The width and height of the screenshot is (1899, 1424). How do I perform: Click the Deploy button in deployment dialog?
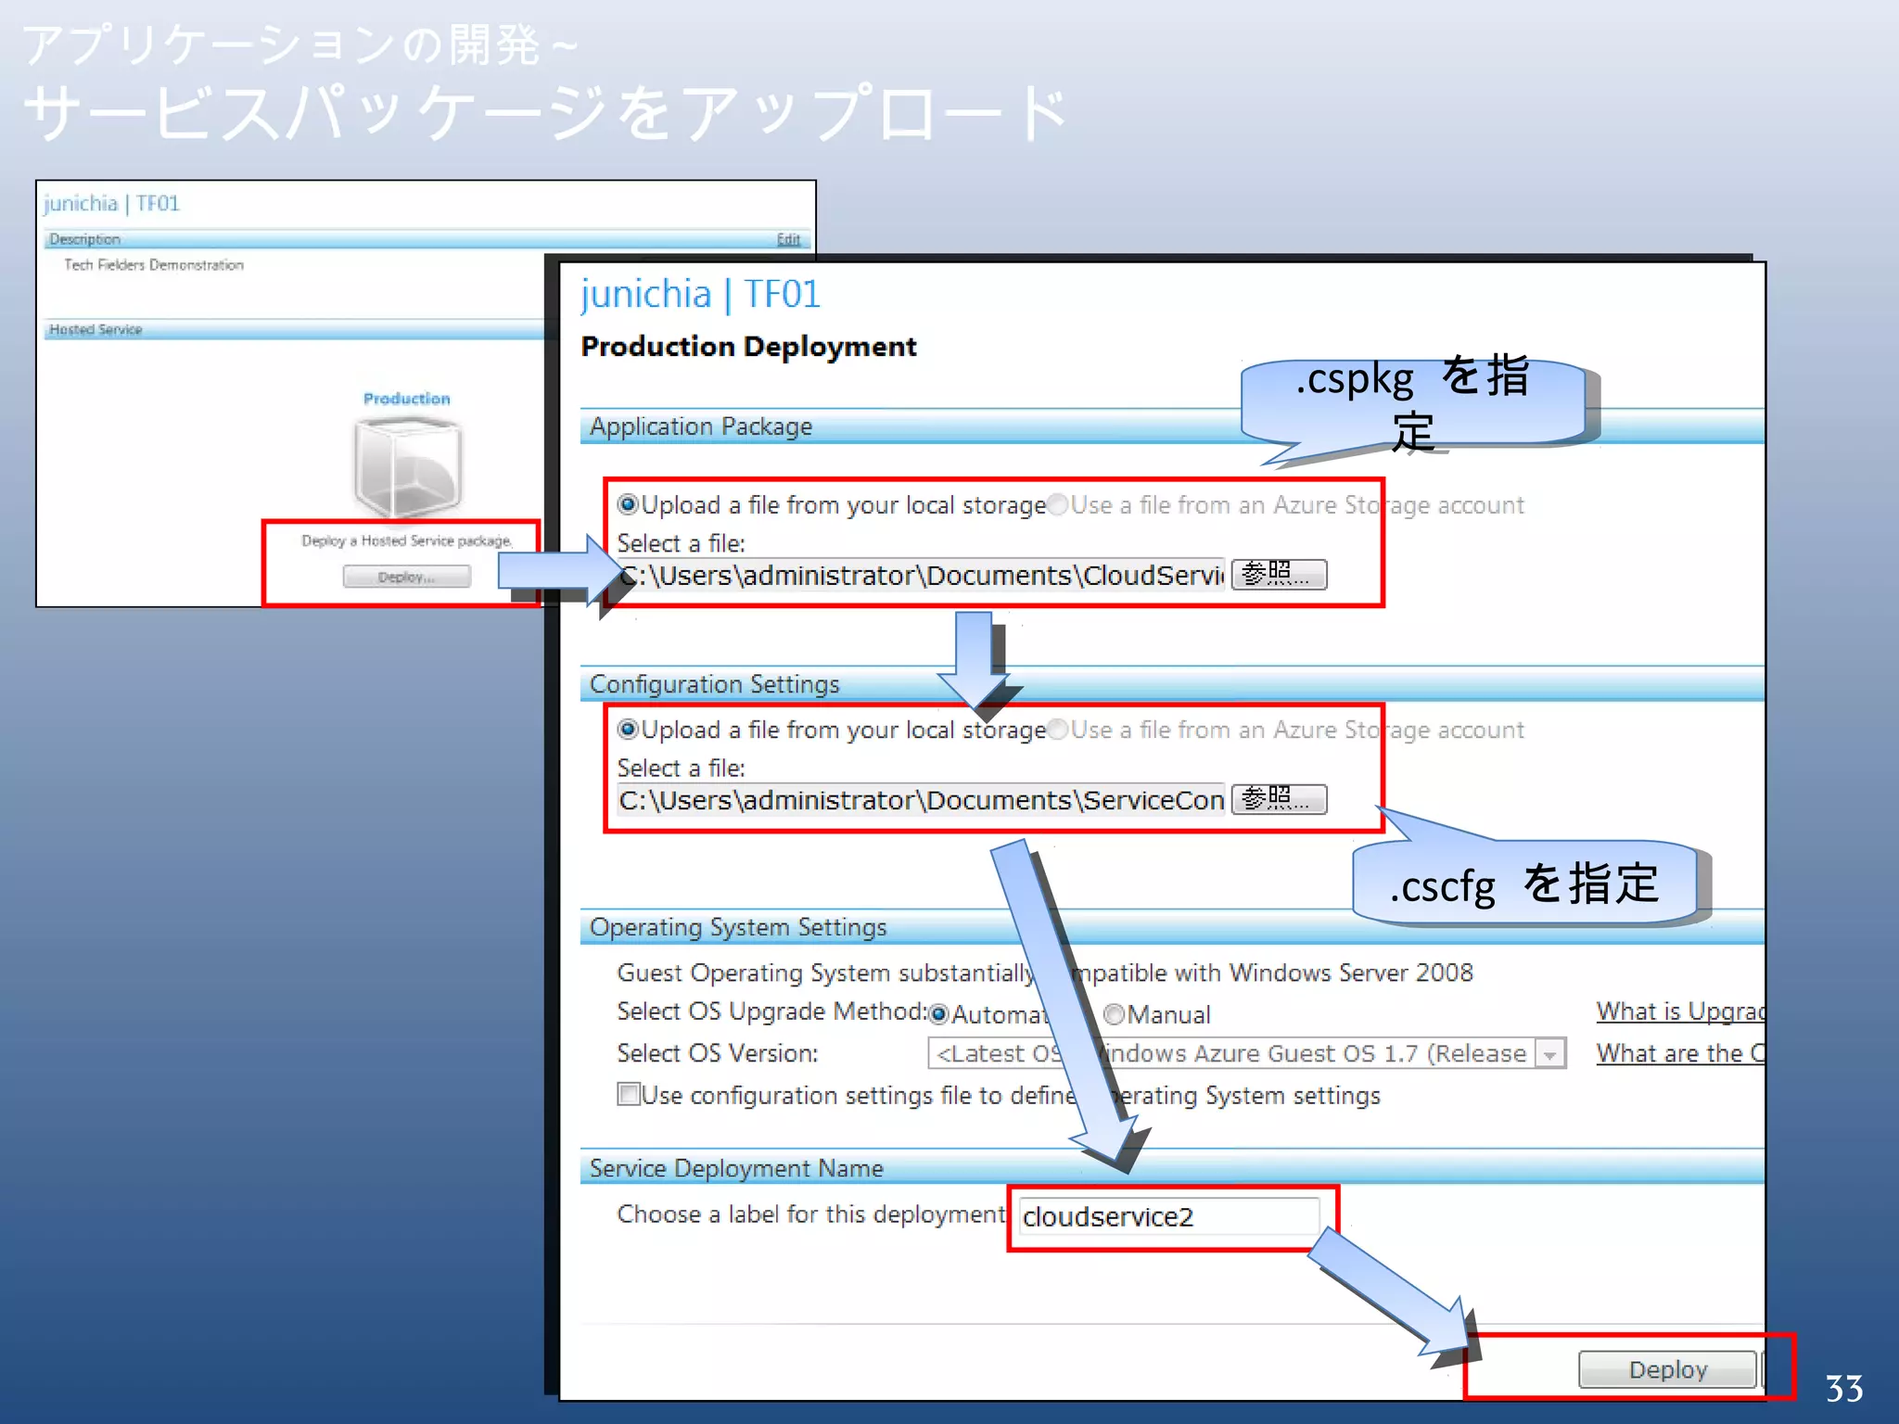coord(1667,1369)
